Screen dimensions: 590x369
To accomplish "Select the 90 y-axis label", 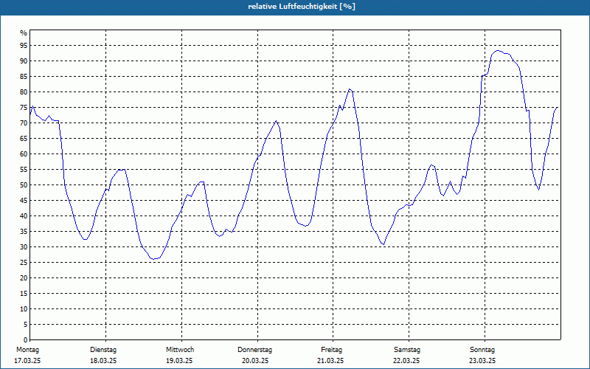I will 24,61.
